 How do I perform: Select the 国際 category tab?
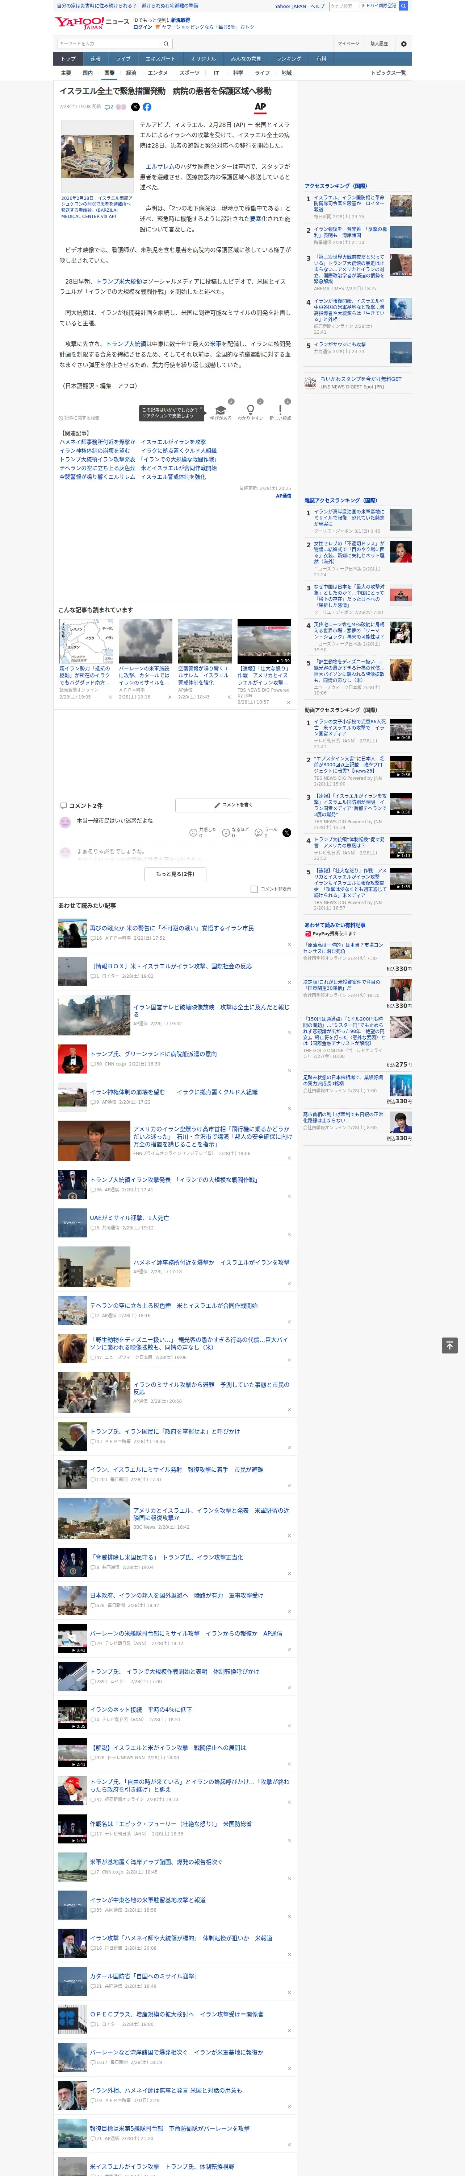[x=109, y=74]
